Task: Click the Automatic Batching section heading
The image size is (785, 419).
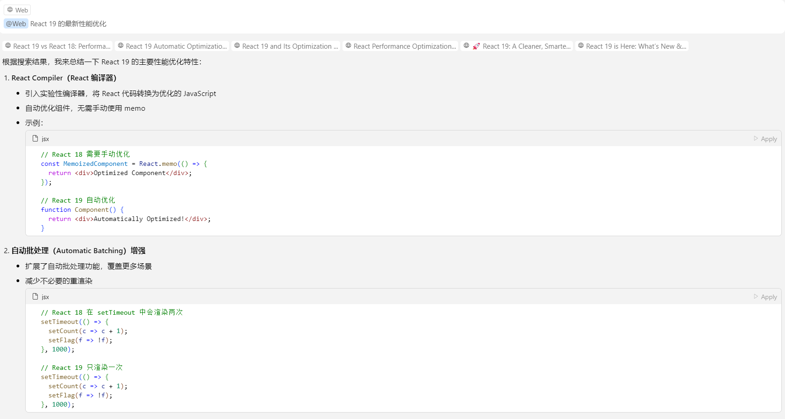Action: pyautogui.click(x=78, y=251)
